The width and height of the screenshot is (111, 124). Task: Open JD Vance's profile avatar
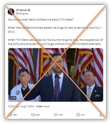pos(11,12)
